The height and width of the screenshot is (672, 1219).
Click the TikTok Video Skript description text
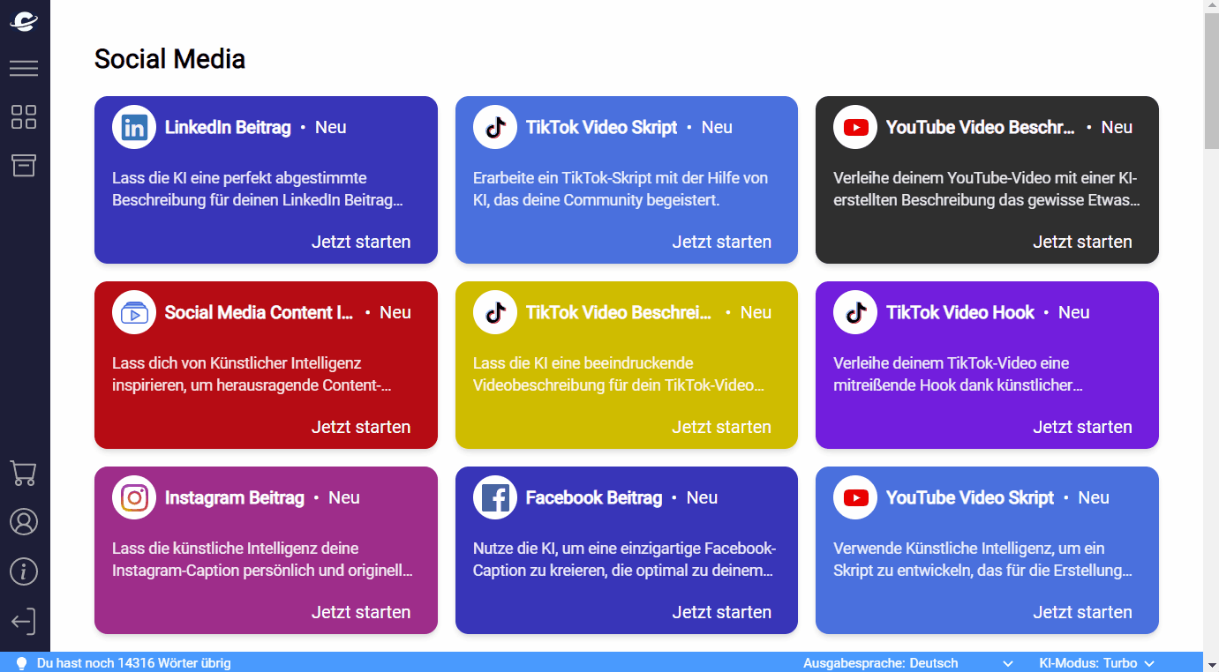(621, 189)
